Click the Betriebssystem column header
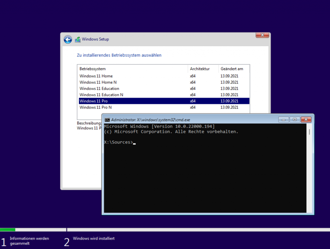 click(x=132, y=69)
